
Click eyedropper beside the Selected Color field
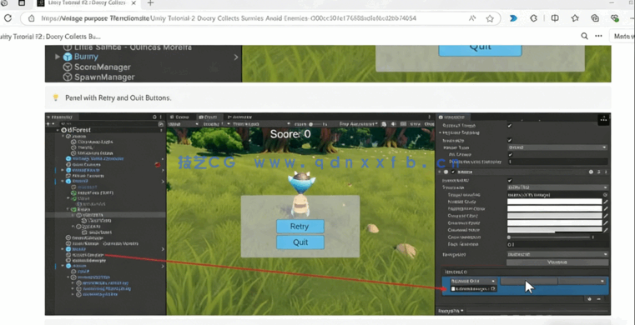click(606, 223)
